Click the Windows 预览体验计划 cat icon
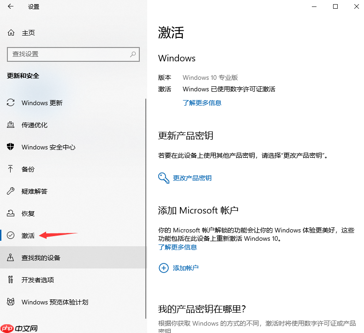364x333 pixels. coord(11,302)
